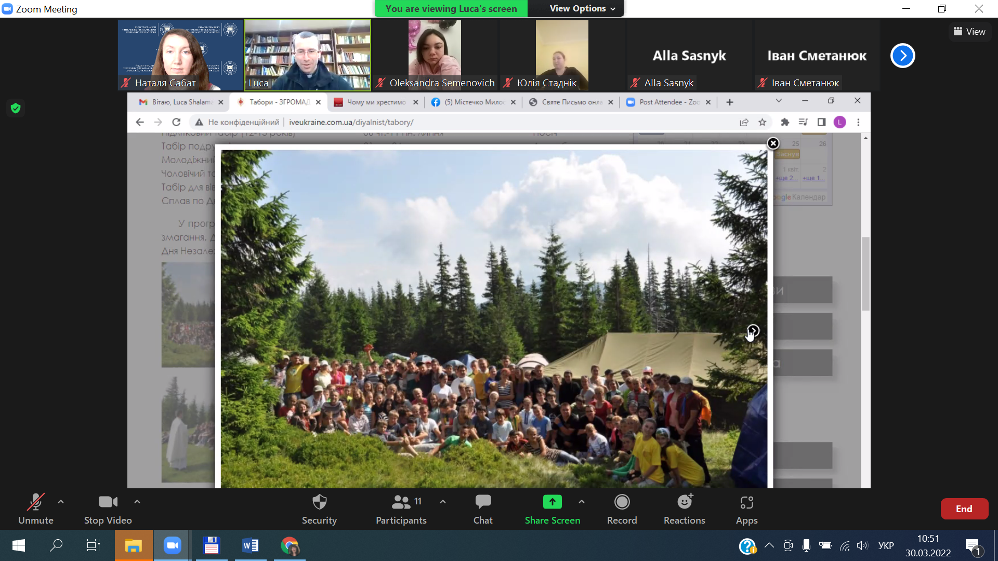Select Luca's video thumbnail
Screen dimensions: 998x561
(308, 55)
